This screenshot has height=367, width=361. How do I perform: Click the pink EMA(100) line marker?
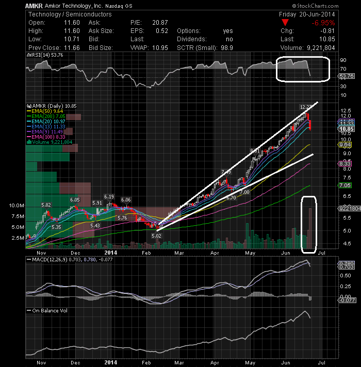click(29, 137)
